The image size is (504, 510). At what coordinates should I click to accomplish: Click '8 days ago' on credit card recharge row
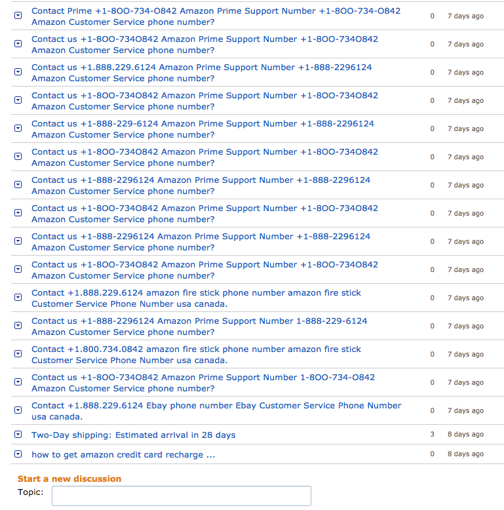click(x=465, y=454)
